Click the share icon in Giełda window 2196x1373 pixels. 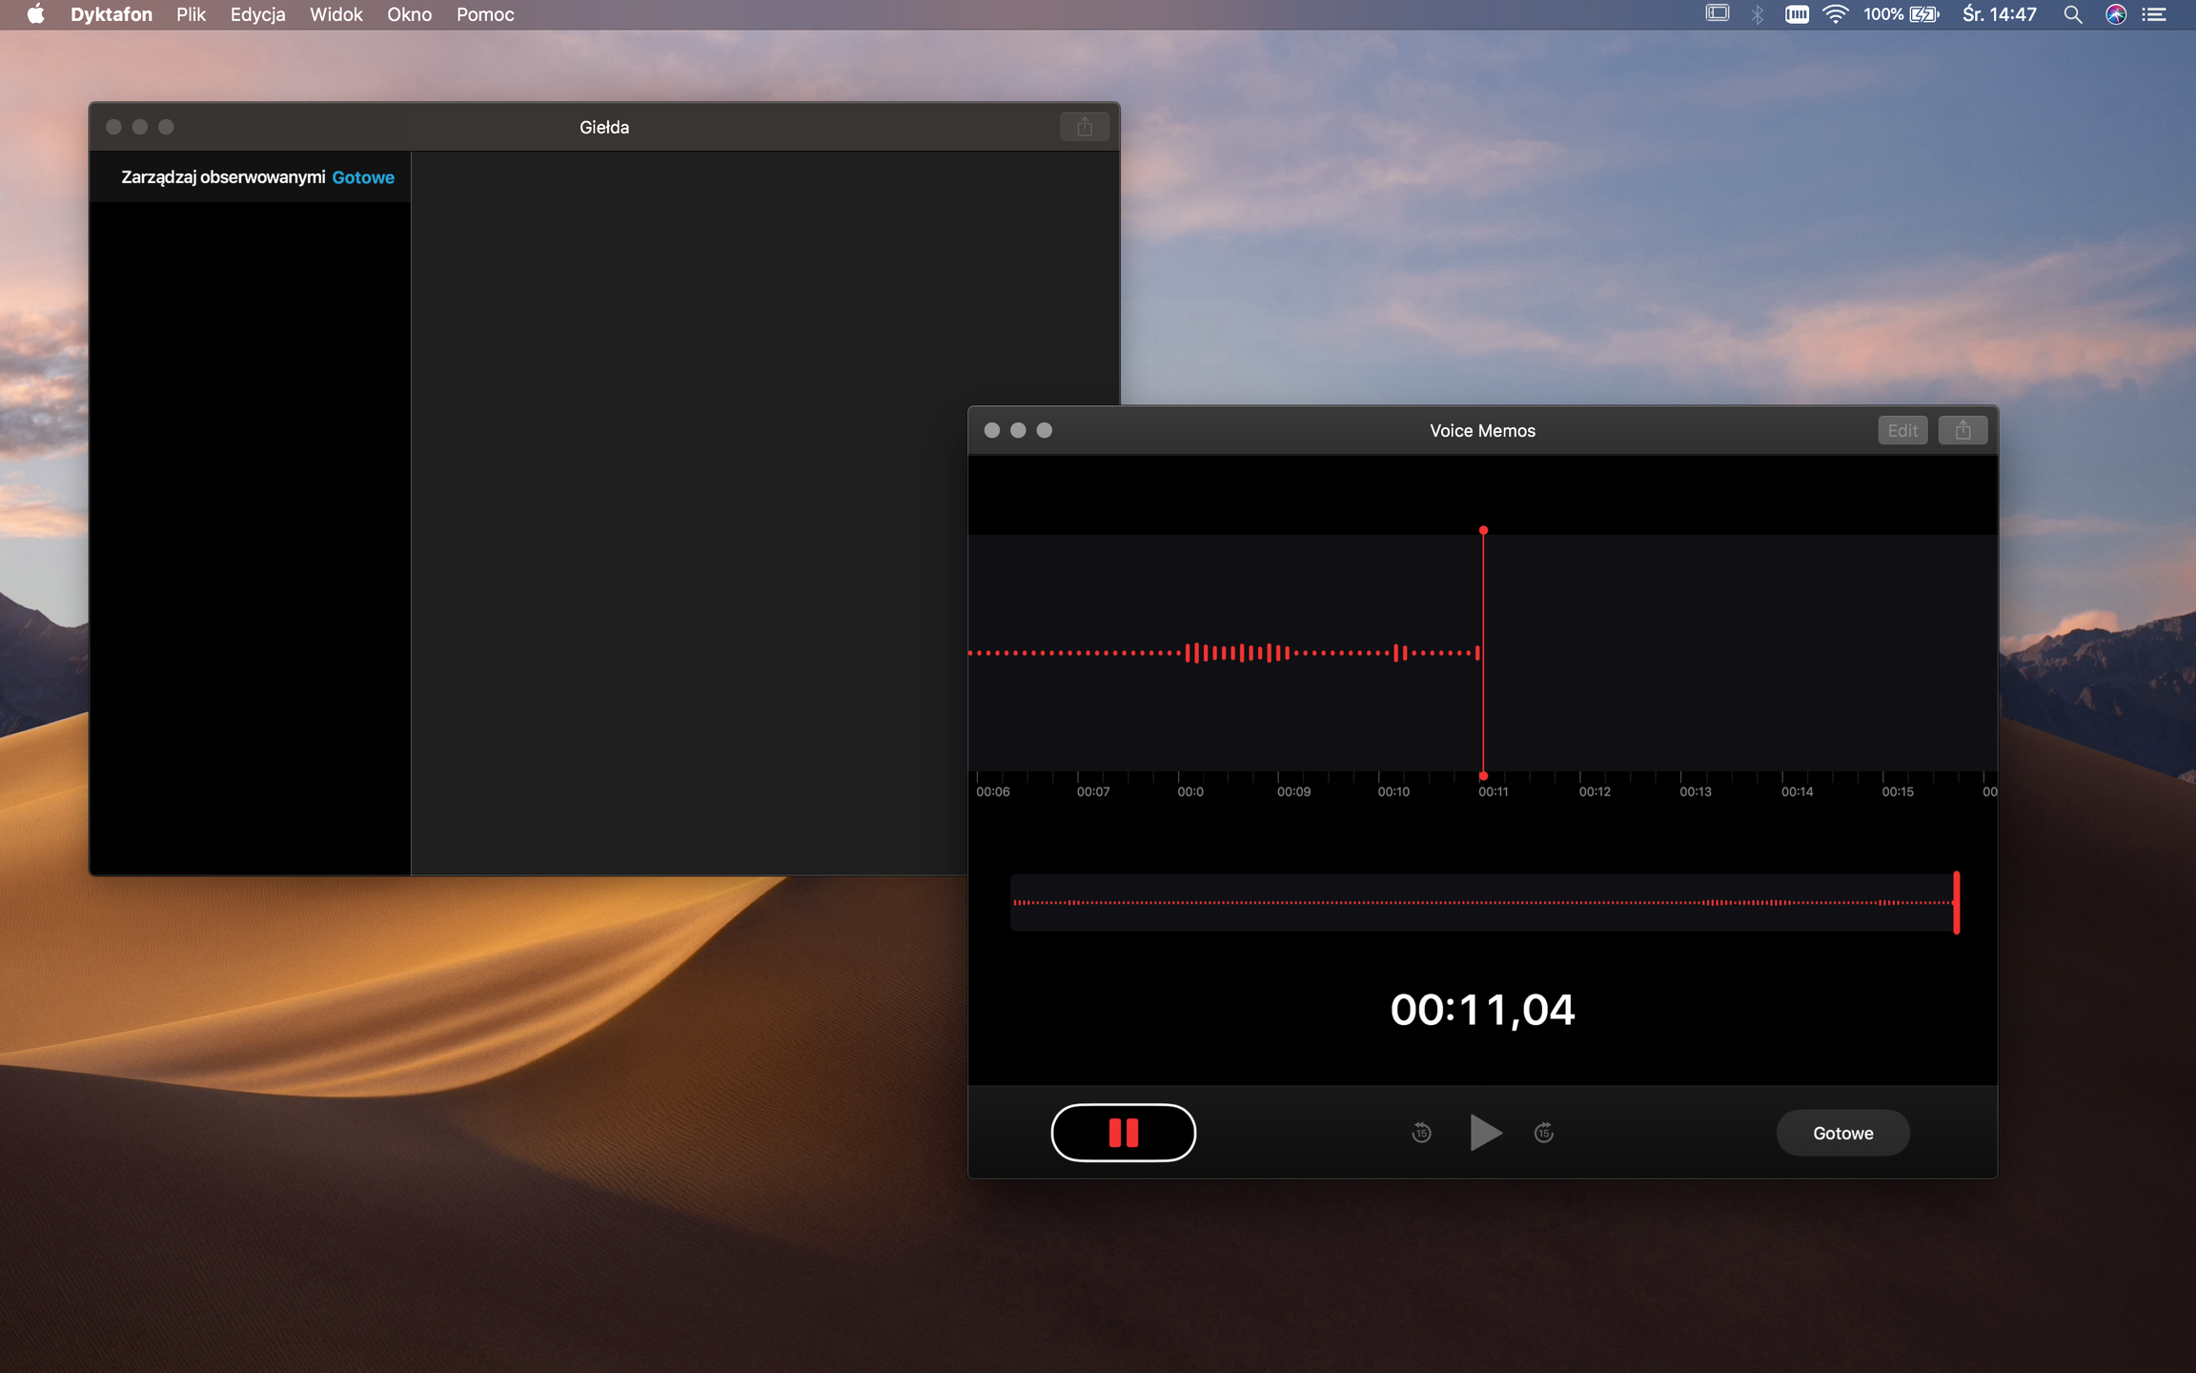coord(1084,127)
